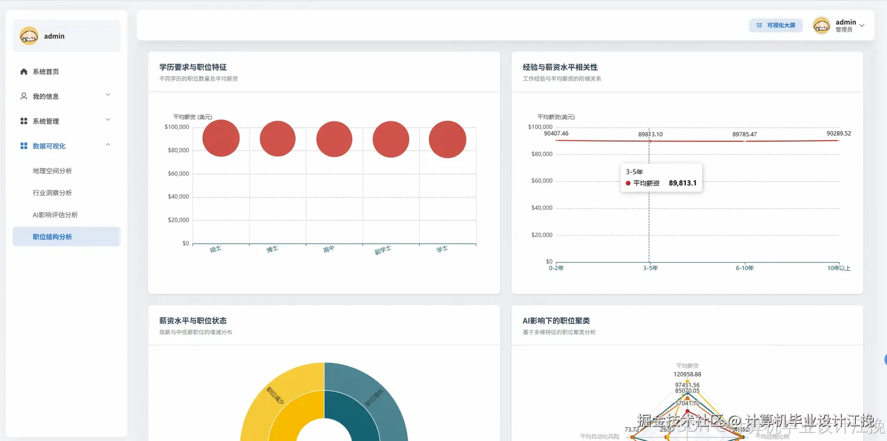Click the 6-10年 axis label
Viewport: 887px width, 441px height.
[745, 268]
